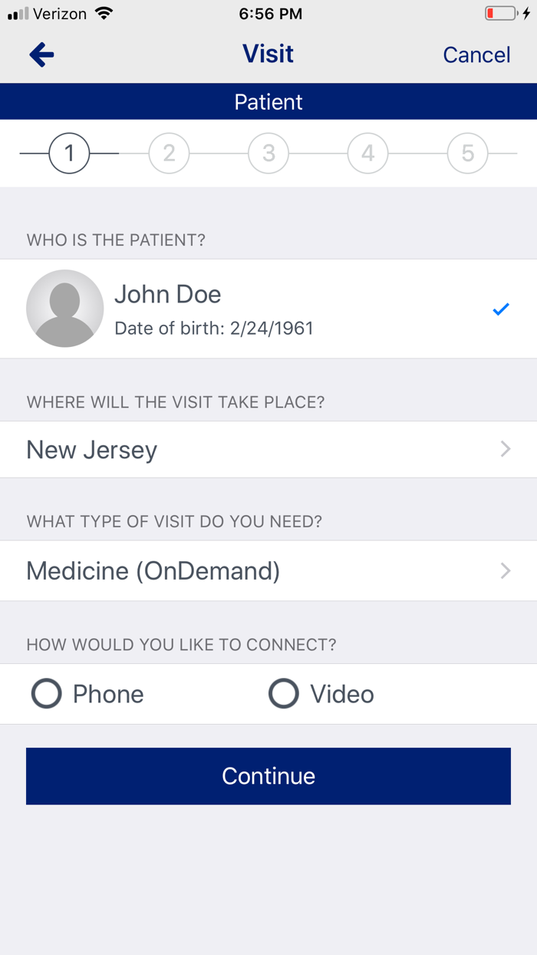The width and height of the screenshot is (537, 955).
Task: Tap chevron next to New Jersey
Action: (506, 450)
